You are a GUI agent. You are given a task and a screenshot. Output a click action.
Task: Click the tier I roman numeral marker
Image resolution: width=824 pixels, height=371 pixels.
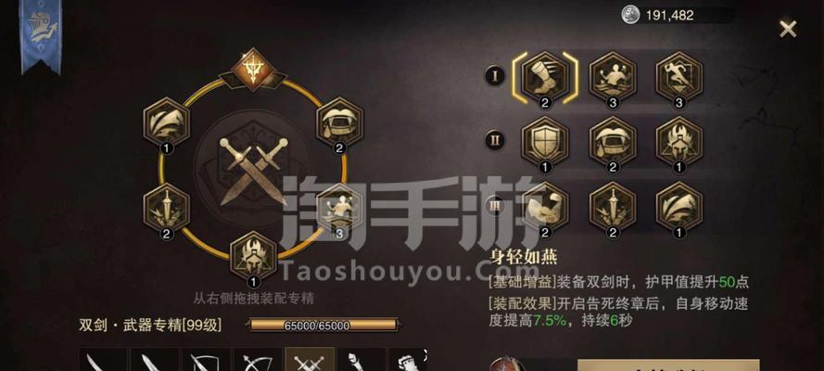click(x=495, y=77)
